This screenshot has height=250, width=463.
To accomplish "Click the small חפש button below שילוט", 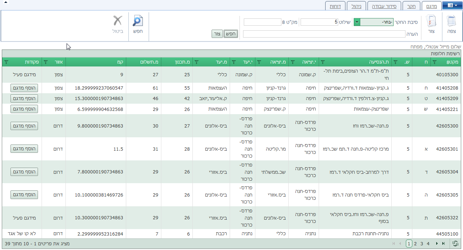I will click(231, 34).
